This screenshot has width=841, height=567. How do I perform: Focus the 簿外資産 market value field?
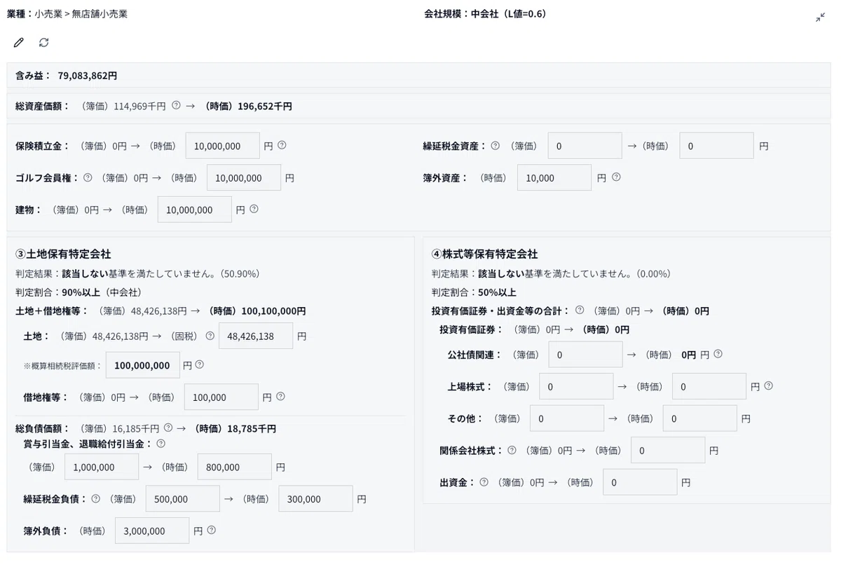554,178
